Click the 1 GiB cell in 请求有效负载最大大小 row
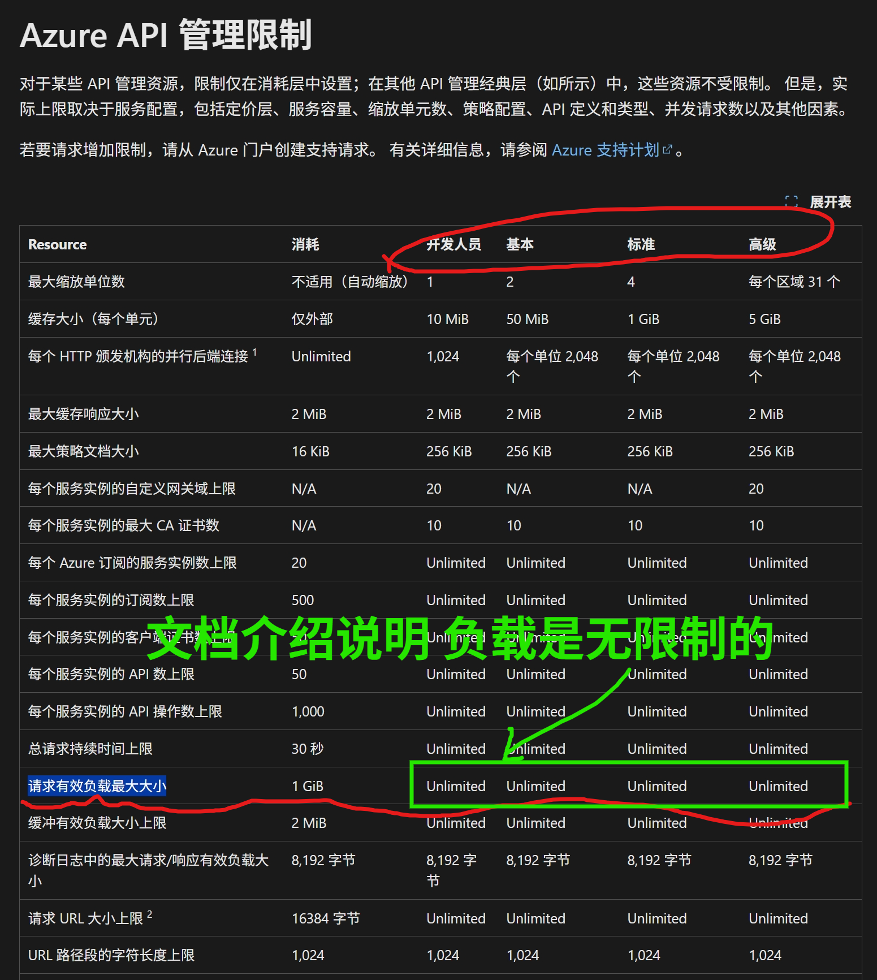This screenshot has width=877, height=980. 307,786
